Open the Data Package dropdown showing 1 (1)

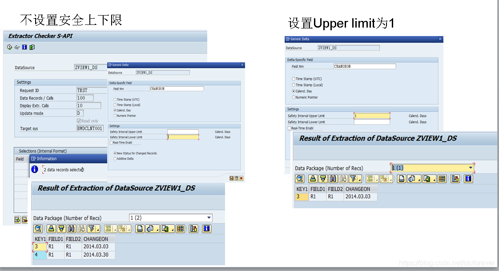click(x=471, y=168)
